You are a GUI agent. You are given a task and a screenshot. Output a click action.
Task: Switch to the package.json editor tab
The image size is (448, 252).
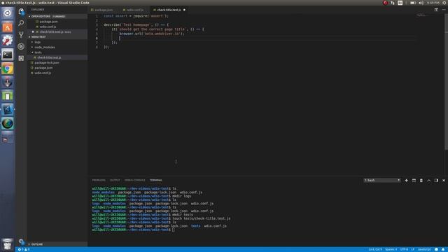(104, 10)
